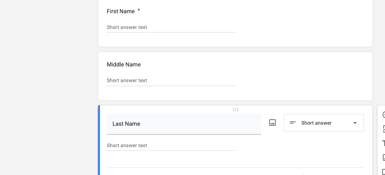The height and width of the screenshot is (175, 385).
Task: Click the dropdown arrow next to Short answer
Action: (x=355, y=123)
